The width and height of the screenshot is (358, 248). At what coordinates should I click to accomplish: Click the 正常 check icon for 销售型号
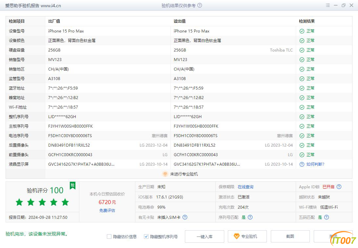pos(302,60)
